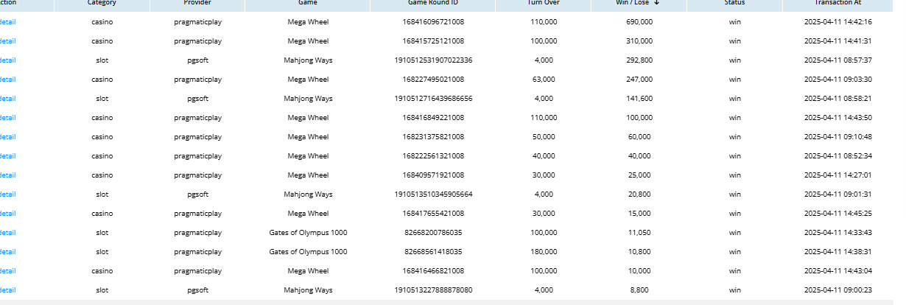Click the Category column header
The height and width of the screenshot is (305, 906).
102,3
